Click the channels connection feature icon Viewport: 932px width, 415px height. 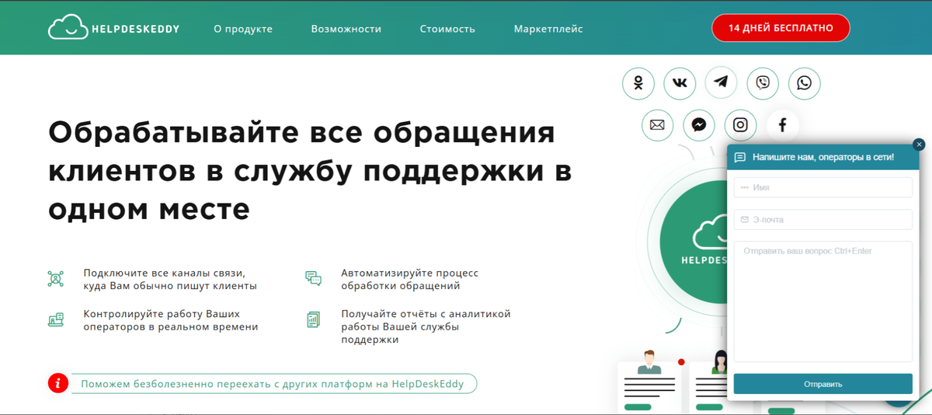(x=56, y=280)
